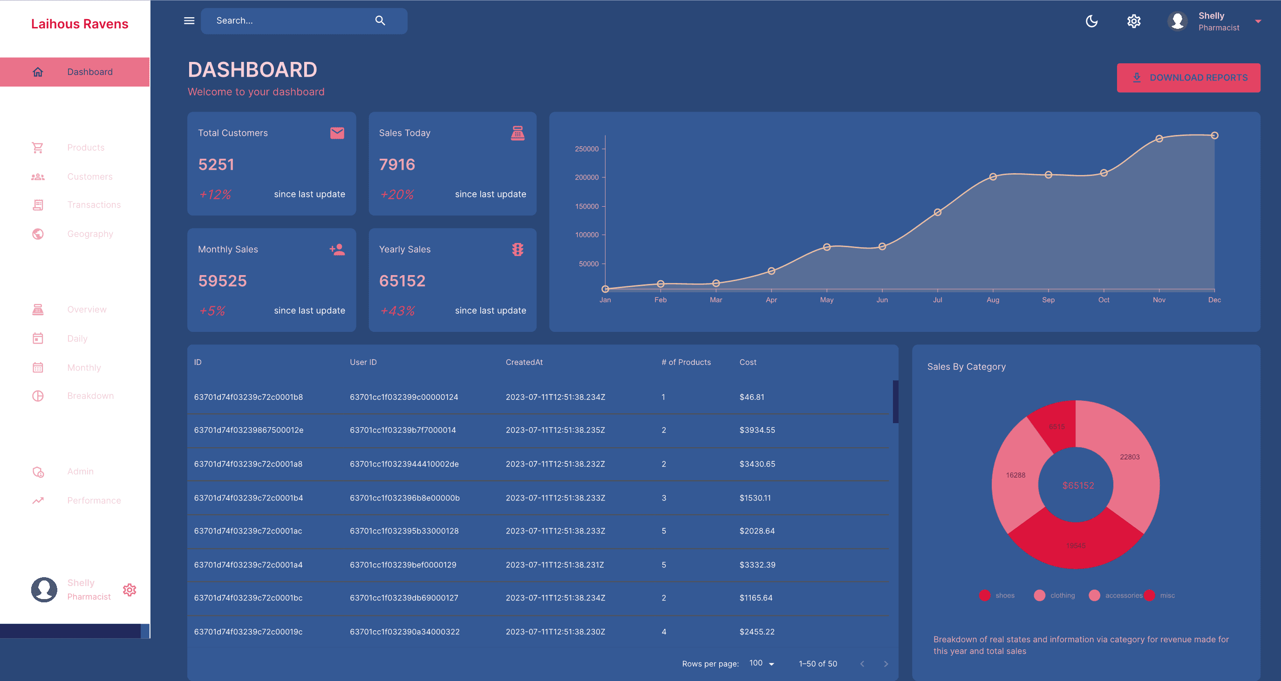Select the Overview menu item
This screenshot has width=1281, height=681.
pos(75,310)
